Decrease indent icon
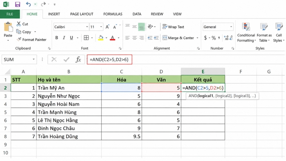The width and height of the screenshot is (286, 161). click(150, 38)
